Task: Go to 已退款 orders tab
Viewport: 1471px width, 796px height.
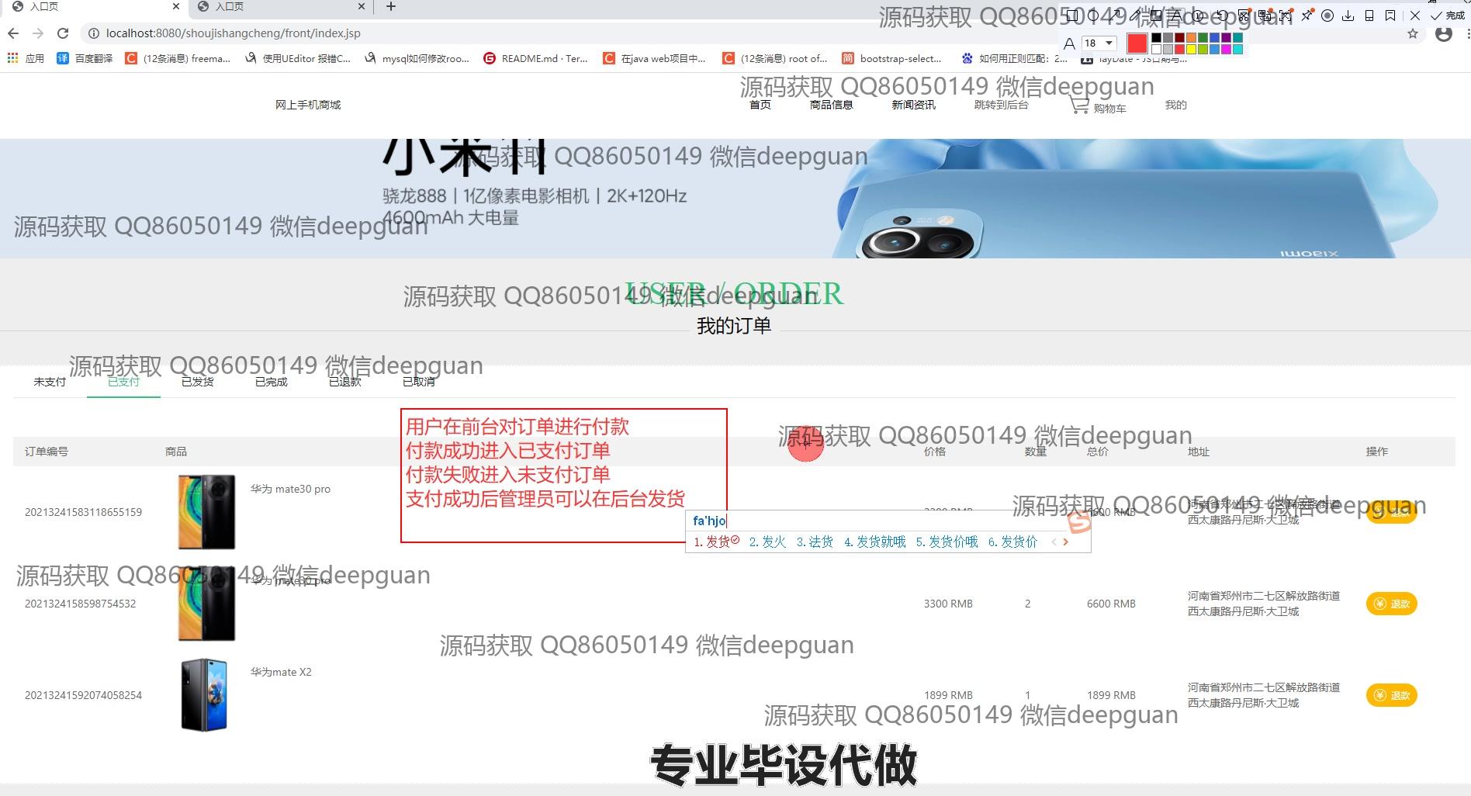Action: [344, 382]
